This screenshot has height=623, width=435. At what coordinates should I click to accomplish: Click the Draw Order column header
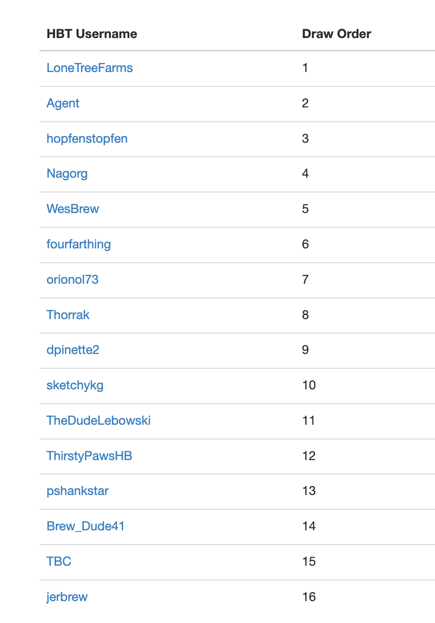[x=337, y=34]
